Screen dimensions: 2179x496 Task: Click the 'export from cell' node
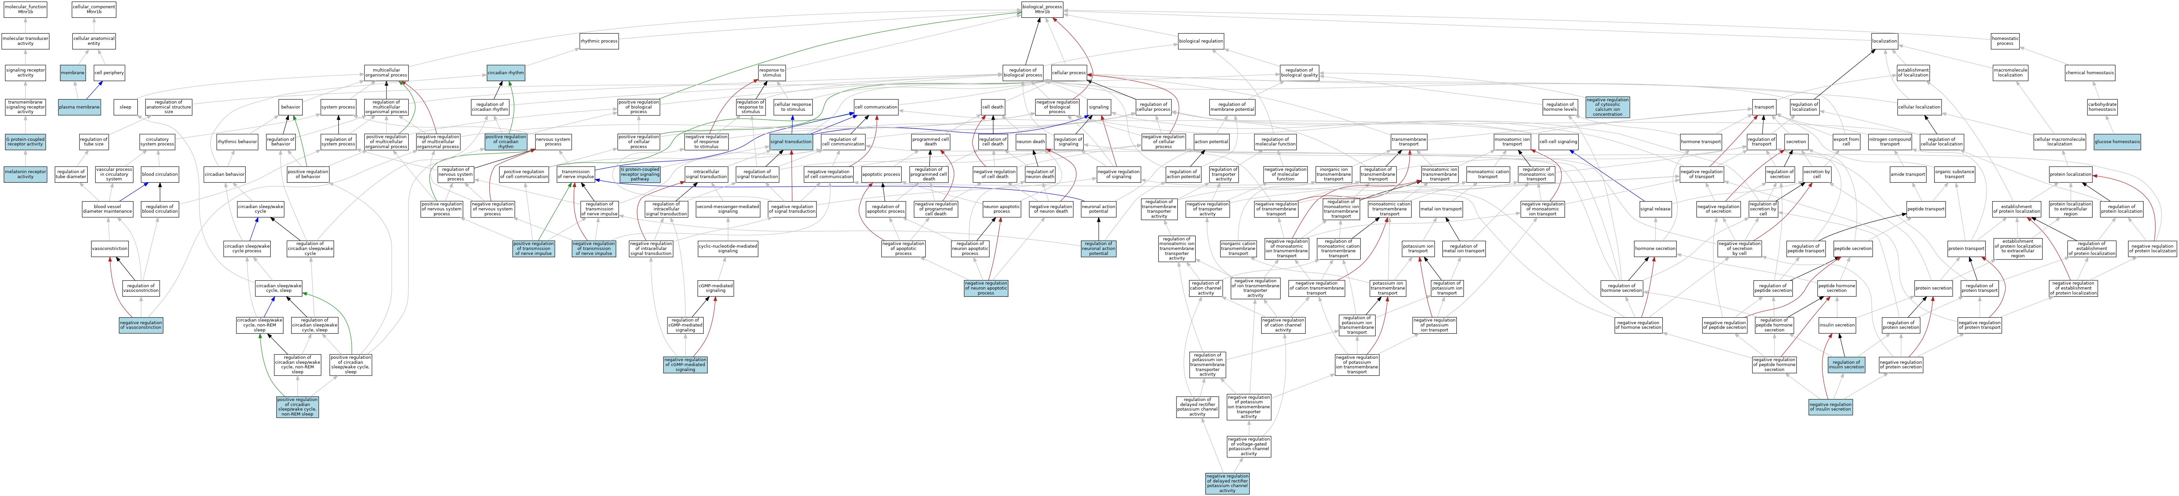coord(1847,141)
